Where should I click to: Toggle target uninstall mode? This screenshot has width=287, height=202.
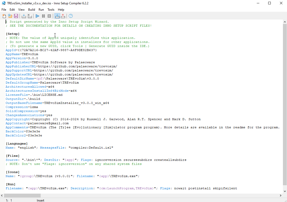coord(63,16)
